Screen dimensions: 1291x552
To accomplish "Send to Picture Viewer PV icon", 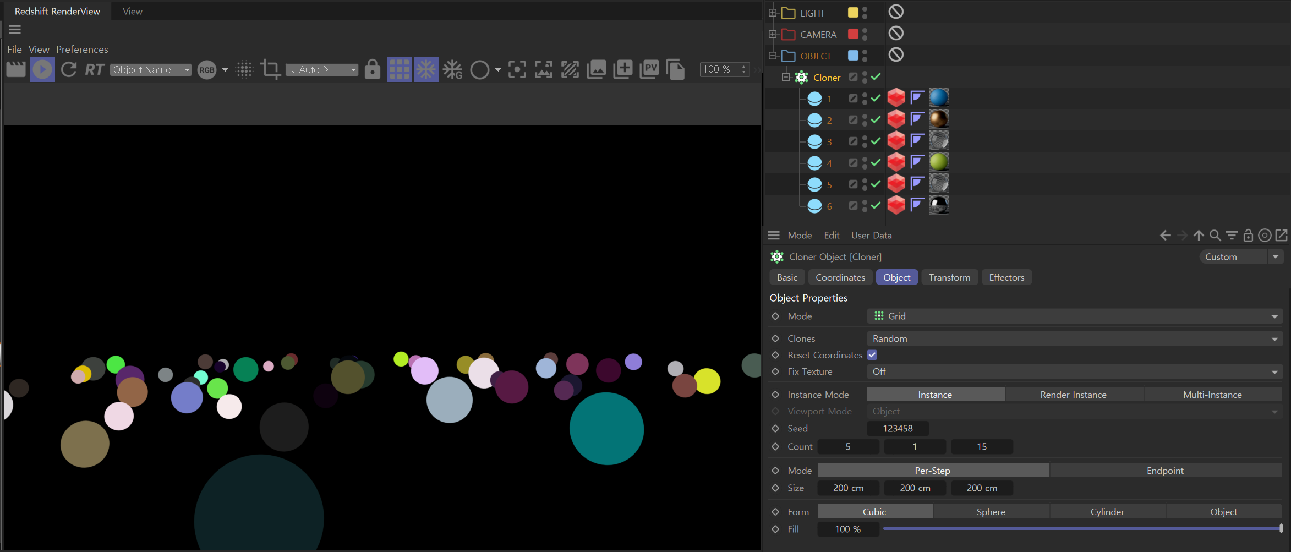I will (x=649, y=70).
